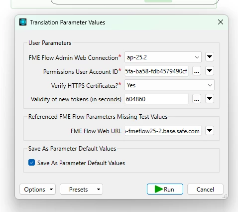Open arrow menu beside FME Flow Web URL
238x212 pixels.
tap(210, 131)
